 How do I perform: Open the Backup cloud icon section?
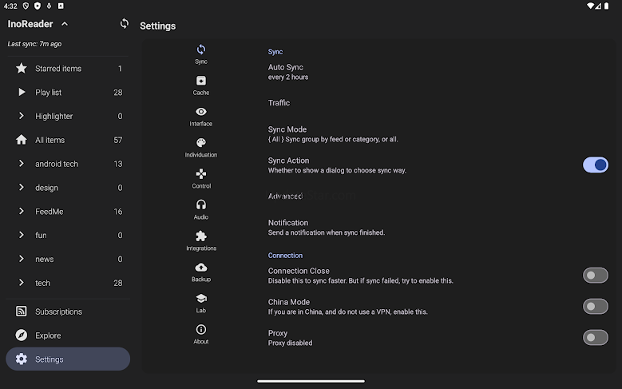(201, 272)
